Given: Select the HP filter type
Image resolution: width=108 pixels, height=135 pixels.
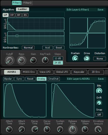Looking at the screenshot, I should (x=12, y=15).
